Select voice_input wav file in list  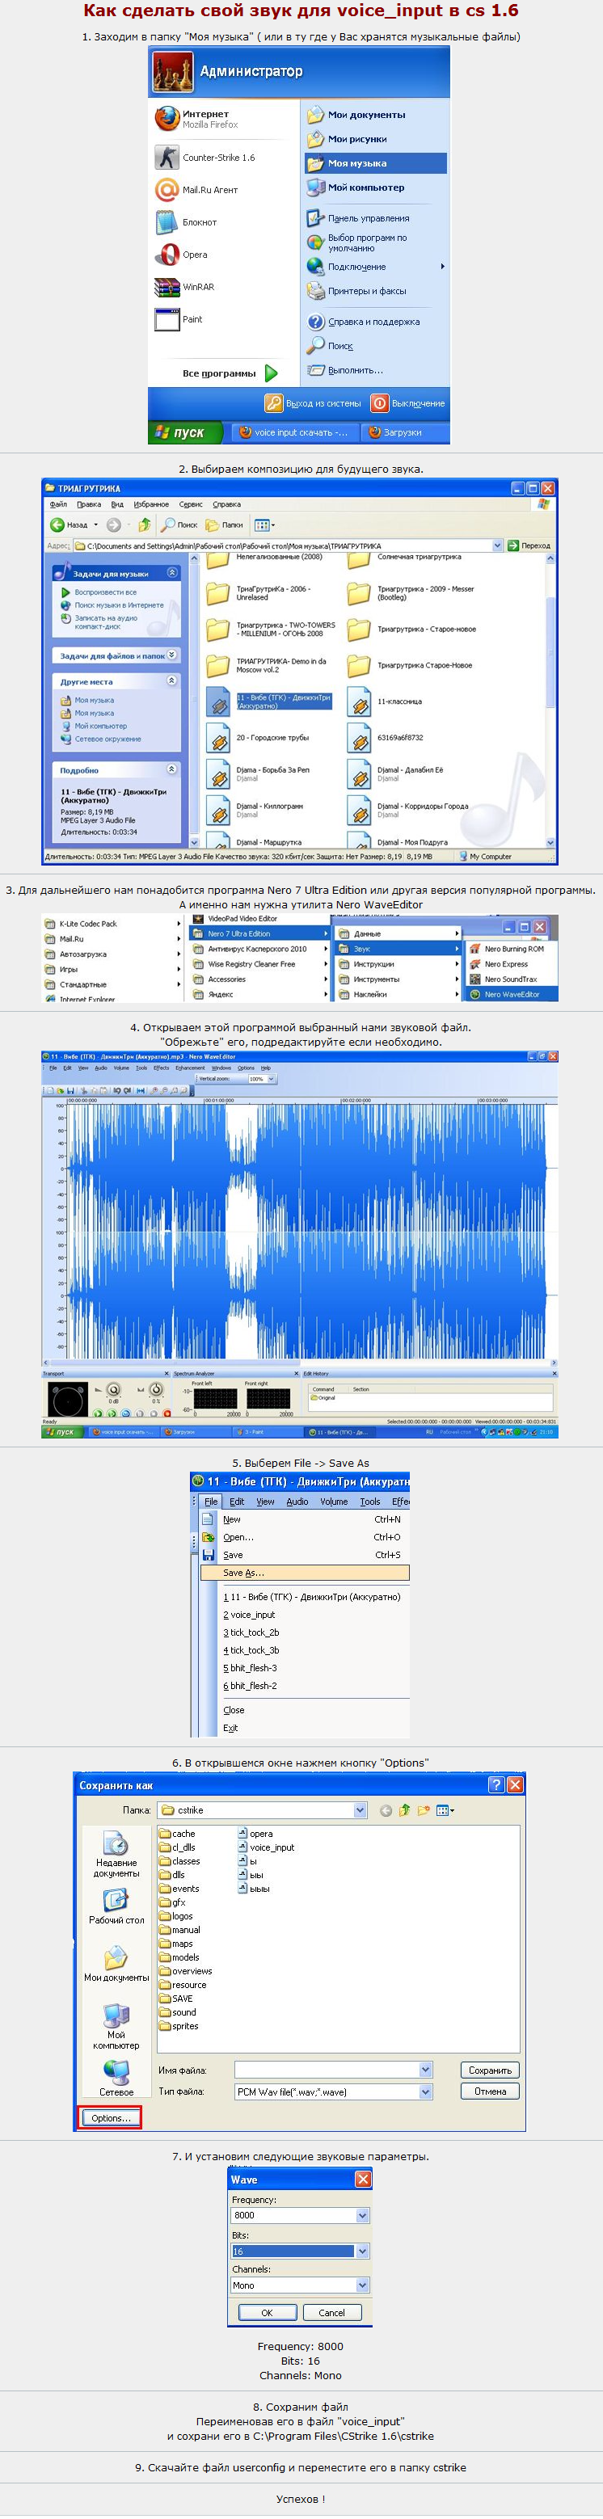tap(266, 1847)
